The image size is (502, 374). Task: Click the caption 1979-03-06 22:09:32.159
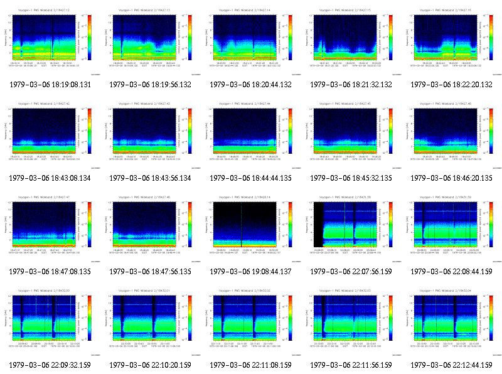pos(50,365)
